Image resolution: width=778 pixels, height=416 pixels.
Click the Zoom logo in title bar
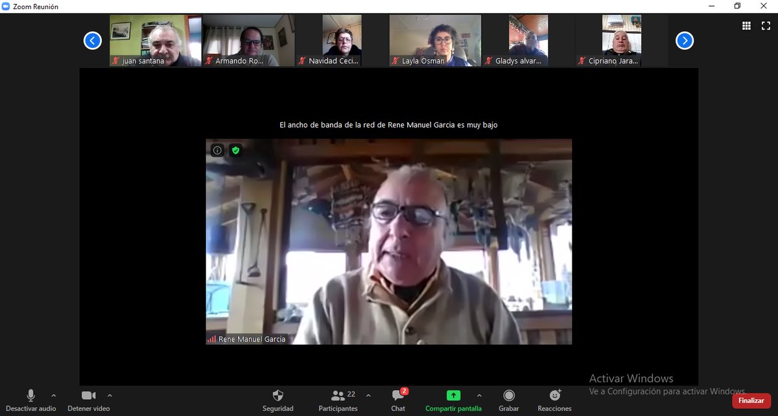click(x=6, y=6)
